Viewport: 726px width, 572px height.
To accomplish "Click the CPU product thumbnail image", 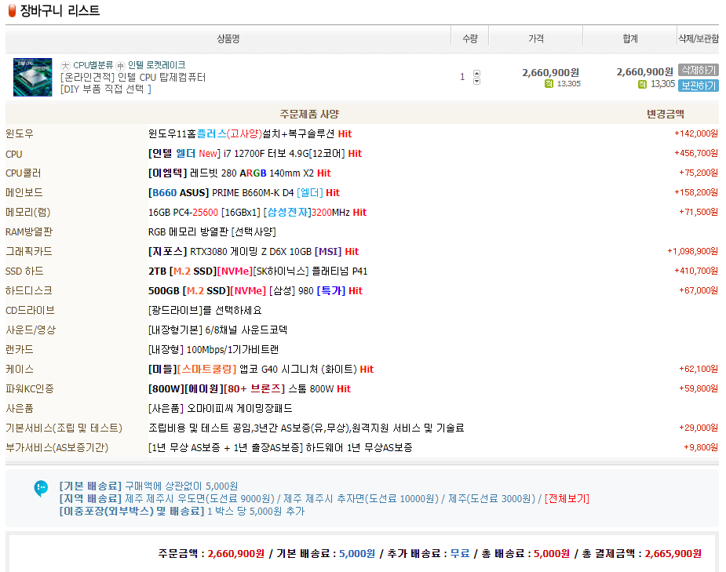I will [32, 77].
